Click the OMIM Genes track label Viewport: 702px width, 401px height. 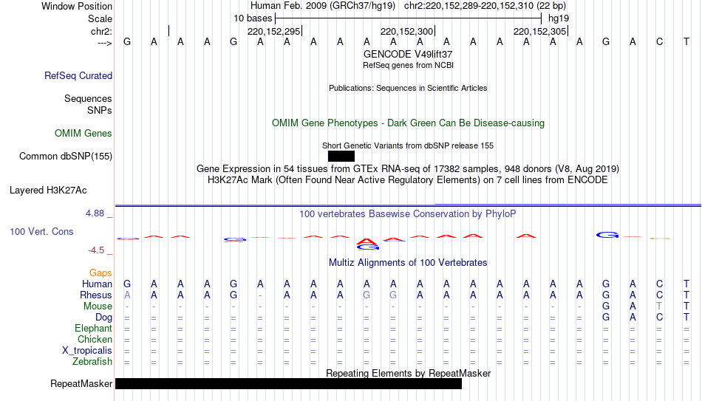(x=84, y=134)
